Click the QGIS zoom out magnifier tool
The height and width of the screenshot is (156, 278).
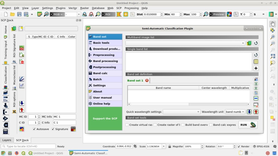(273, 43)
